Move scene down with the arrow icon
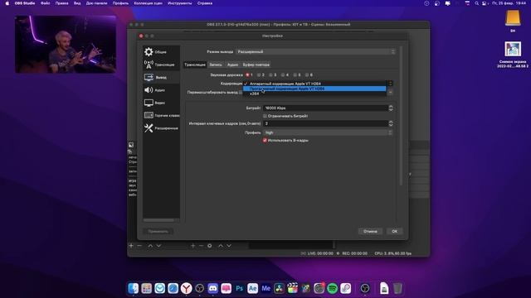Viewport: 531px width, 298px height. point(158,246)
